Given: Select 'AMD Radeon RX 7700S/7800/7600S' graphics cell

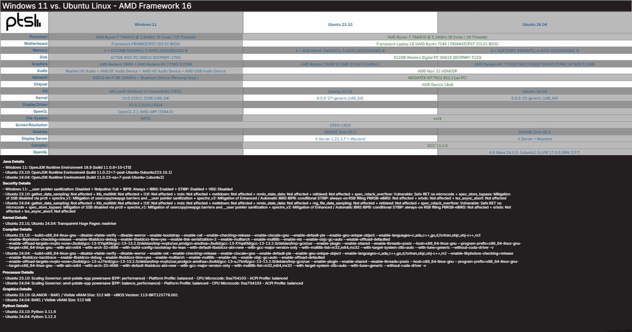Looking at the screenshot, I should pyautogui.click(x=535, y=64).
